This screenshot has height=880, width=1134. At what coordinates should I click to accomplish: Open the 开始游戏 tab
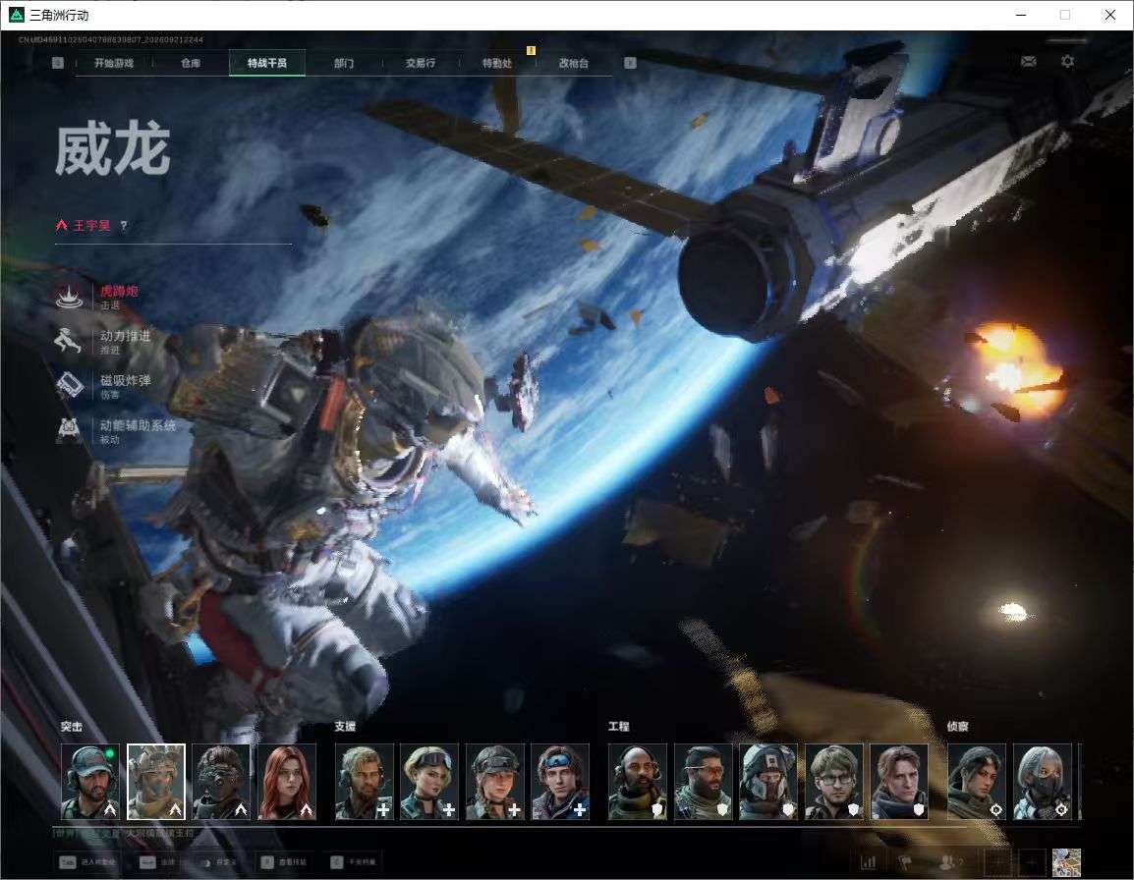tap(114, 63)
